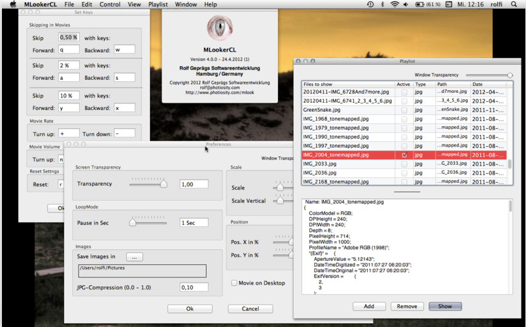
Task: Click the Transparency value field 1,00
Action: pos(194,184)
